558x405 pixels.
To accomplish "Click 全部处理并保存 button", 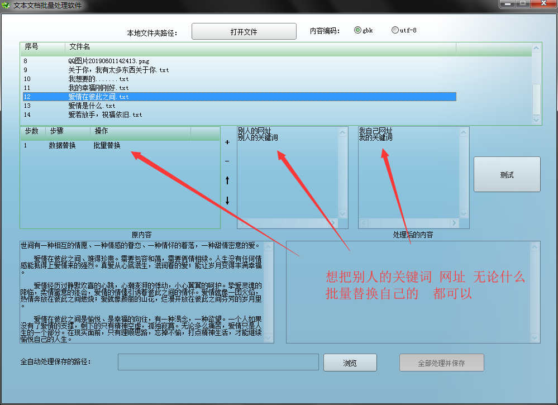I will coord(441,363).
